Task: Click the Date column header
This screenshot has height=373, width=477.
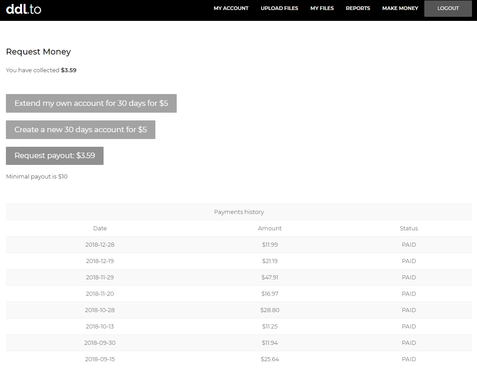Action: pyautogui.click(x=100, y=229)
